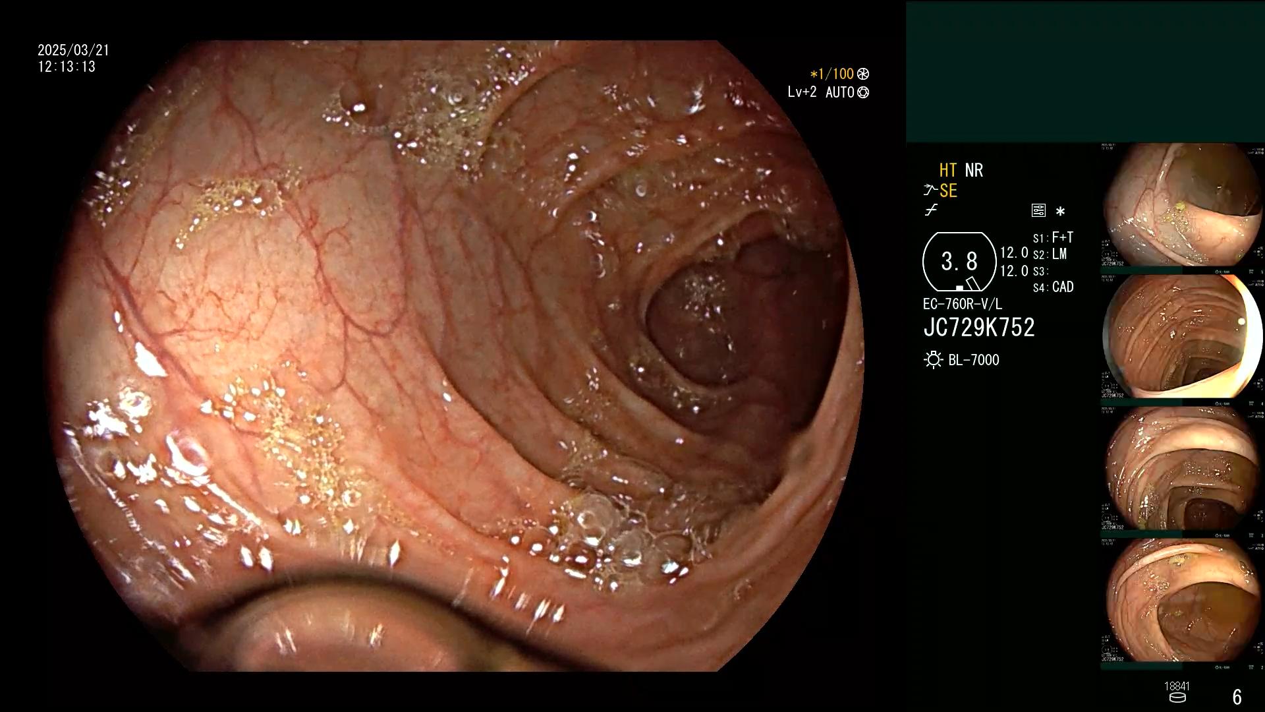This screenshot has height=712, width=1265.
Task: Click the scope model EC-760R-V/L
Action: pyautogui.click(x=963, y=304)
